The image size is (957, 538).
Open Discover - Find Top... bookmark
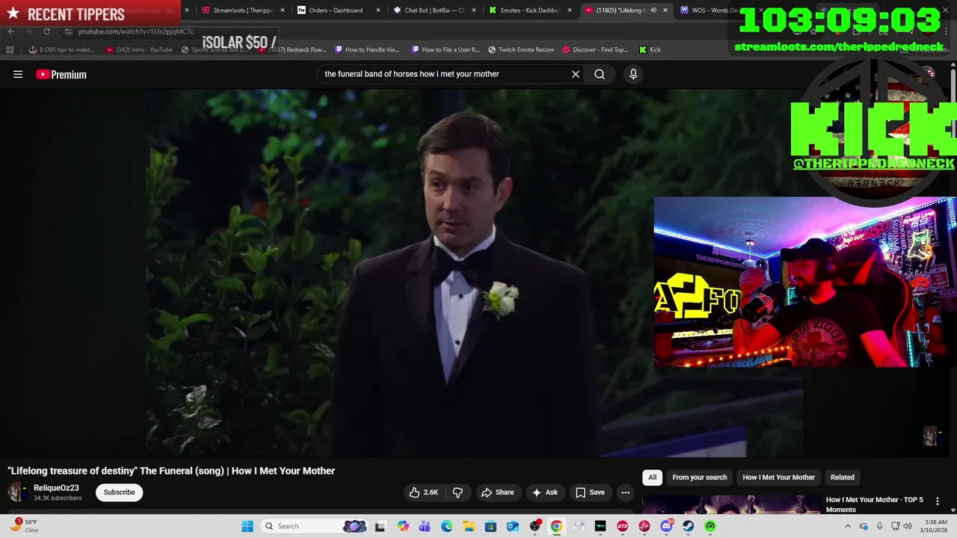click(595, 49)
